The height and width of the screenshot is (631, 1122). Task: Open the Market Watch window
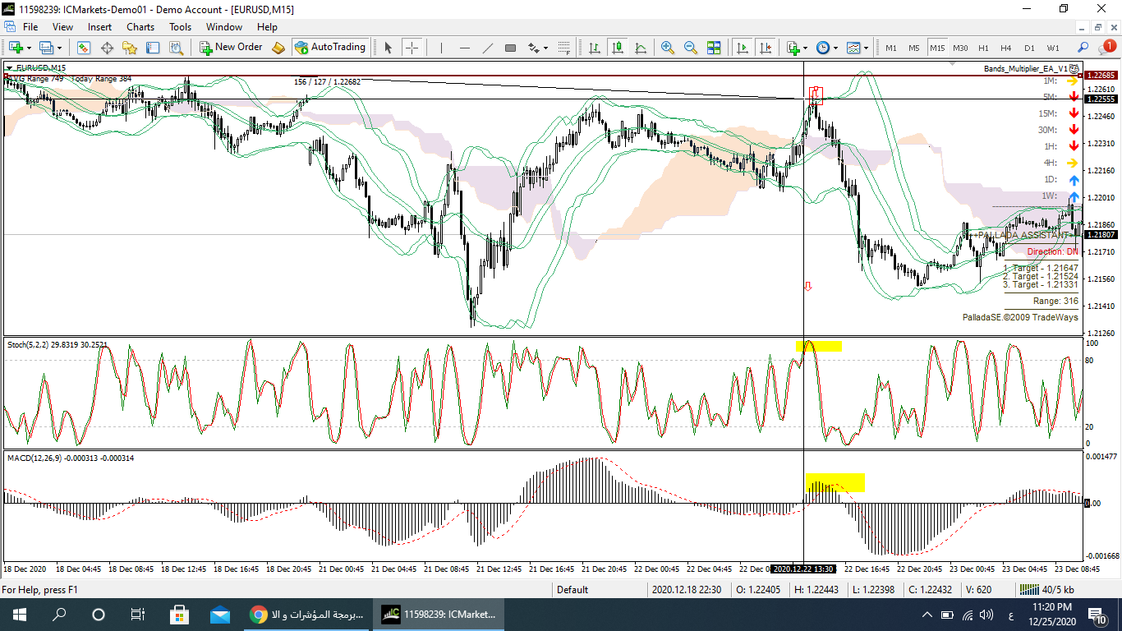pyautogui.click(x=84, y=48)
